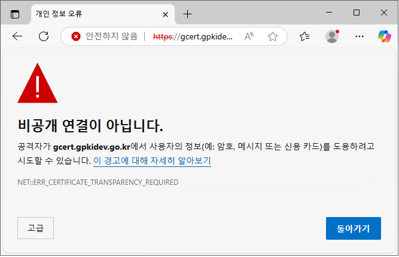Open a new tab with plus button
Image resolution: width=399 pixels, height=257 pixels.
tap(187, 14)
